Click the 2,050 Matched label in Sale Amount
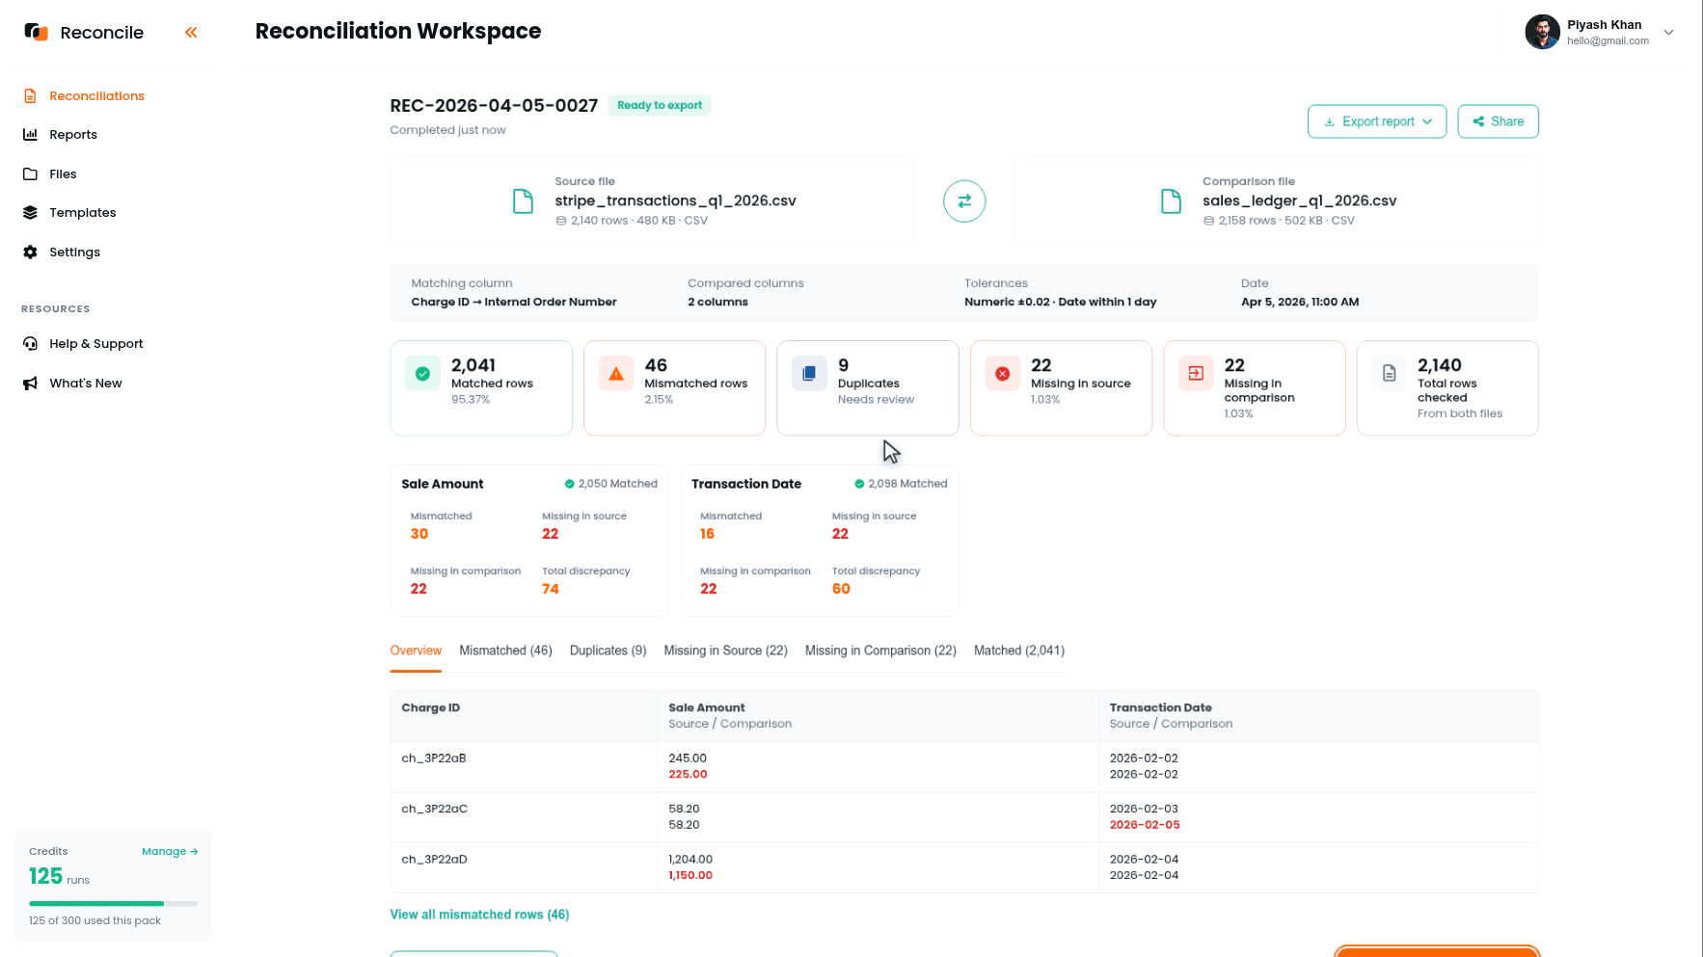This screenshot has width=1703, height=957. click(611, 484)
